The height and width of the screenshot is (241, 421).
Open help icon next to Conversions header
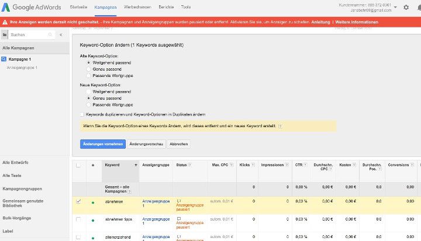point(412,165)
